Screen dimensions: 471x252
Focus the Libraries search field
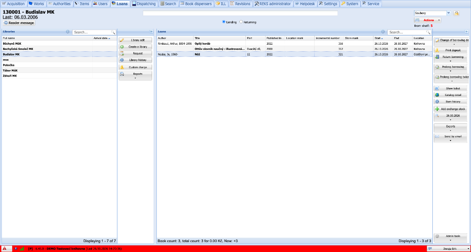point(92,32)
